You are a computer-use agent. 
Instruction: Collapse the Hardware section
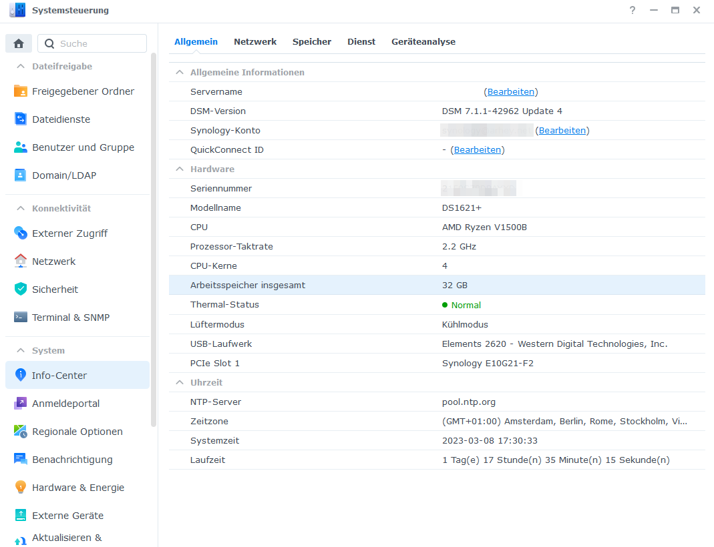click(x=180, y=169)
